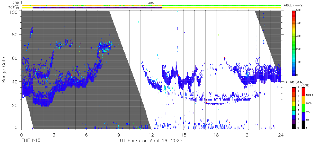316x146 pixels.
Task: Click the 300 label on width colorbar
Action: pos(299,36)
